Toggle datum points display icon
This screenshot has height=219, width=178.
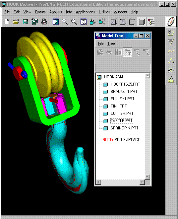click(x=171, y=61)
